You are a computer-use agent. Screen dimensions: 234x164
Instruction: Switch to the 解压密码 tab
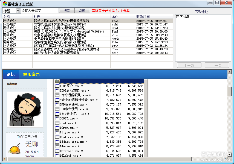tap(31, 74)
